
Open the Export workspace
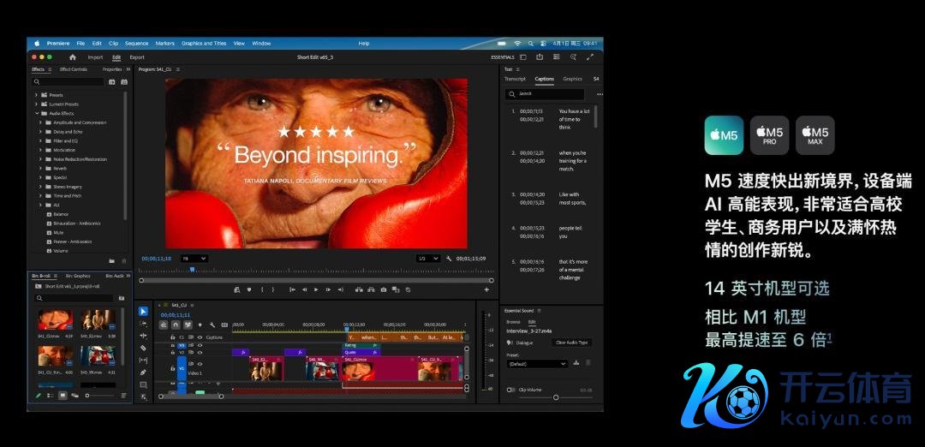click(x=137, y=57)
